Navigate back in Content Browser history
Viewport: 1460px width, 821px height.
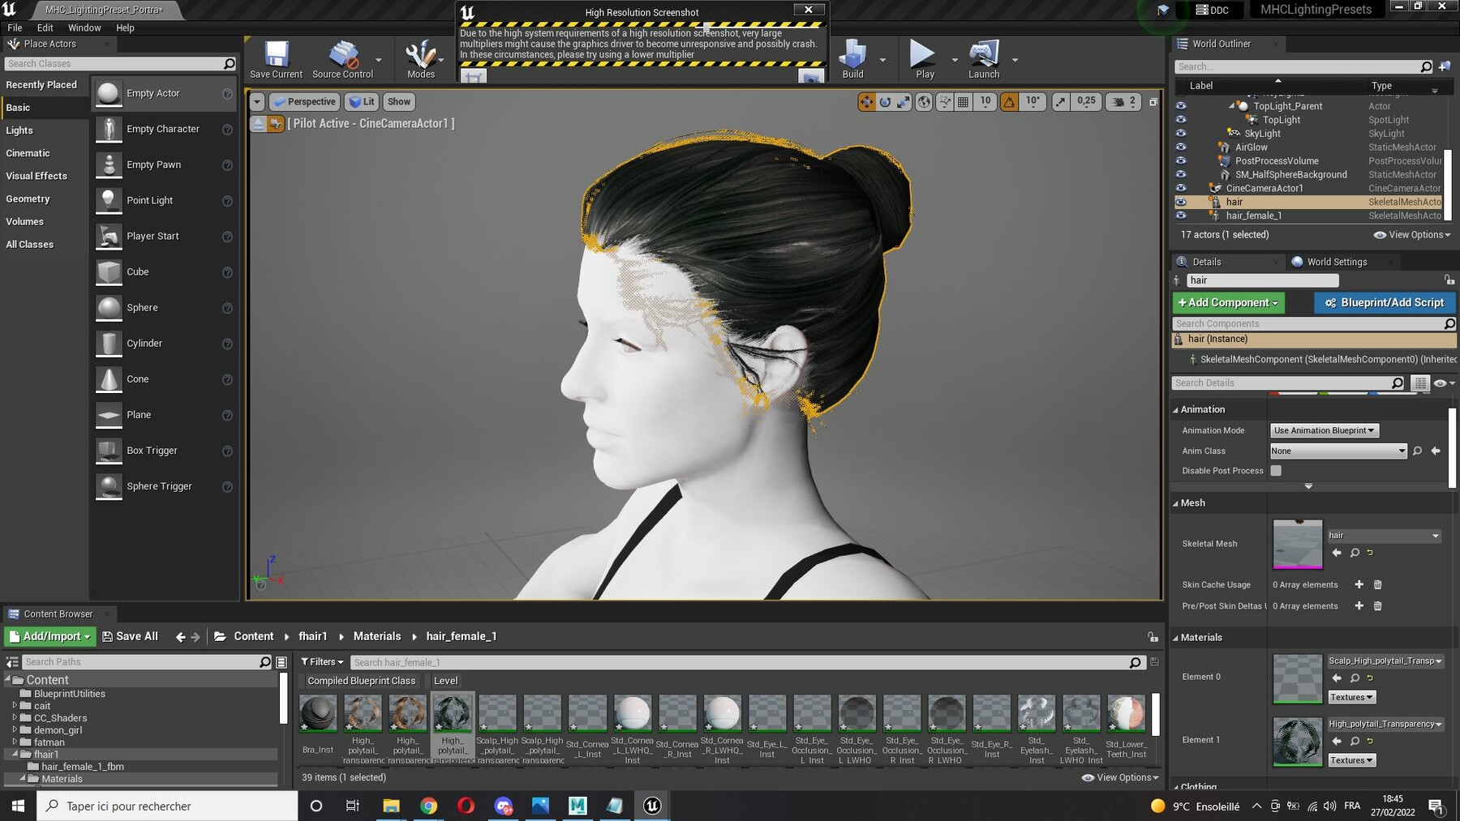click(181, 637)
